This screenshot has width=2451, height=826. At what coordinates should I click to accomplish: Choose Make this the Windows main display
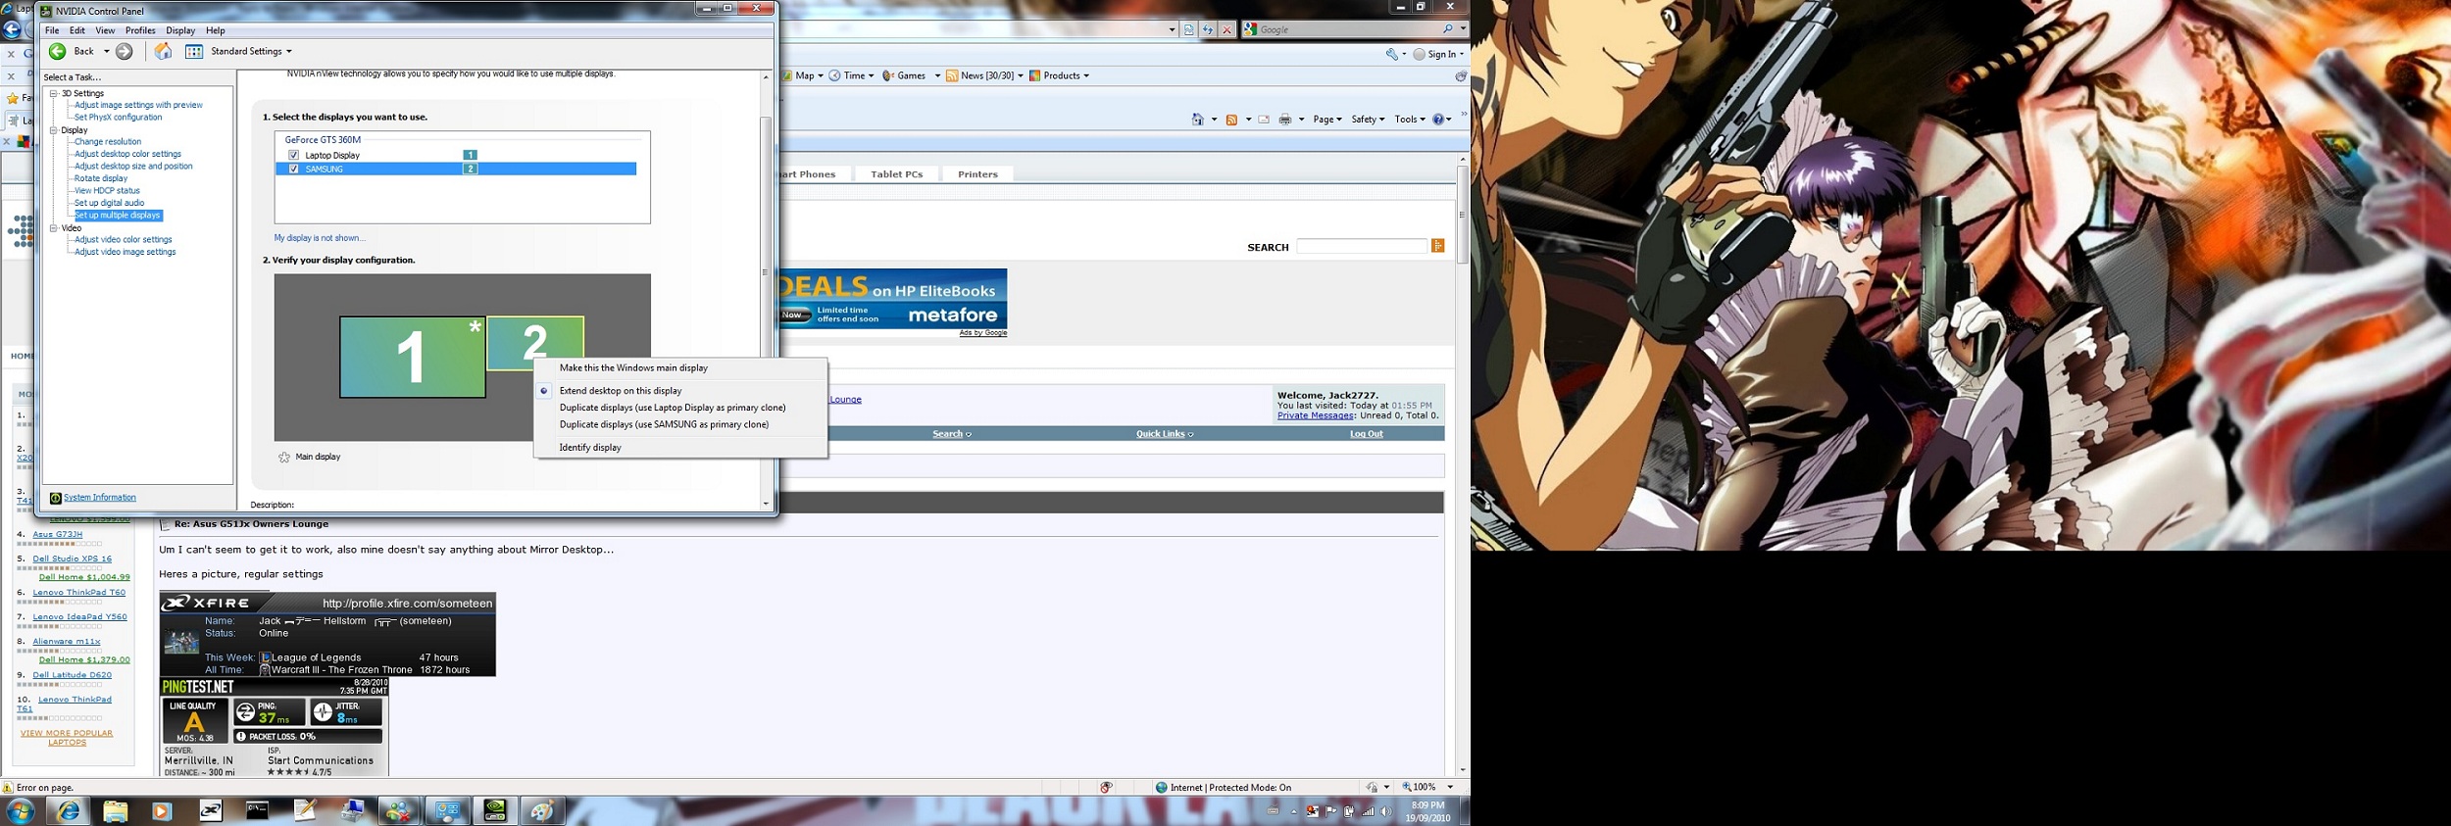(633, 368)
